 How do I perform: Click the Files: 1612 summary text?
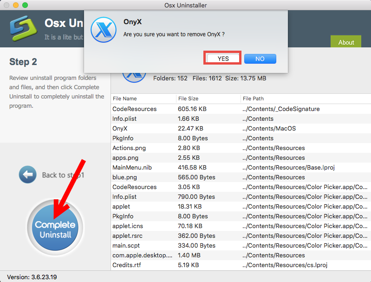207,79
